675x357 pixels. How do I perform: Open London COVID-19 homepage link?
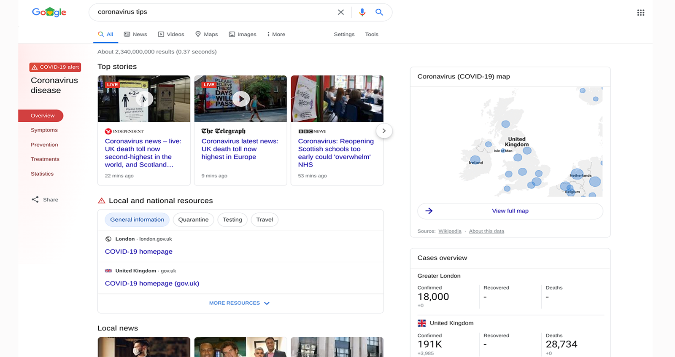point(139,252)
